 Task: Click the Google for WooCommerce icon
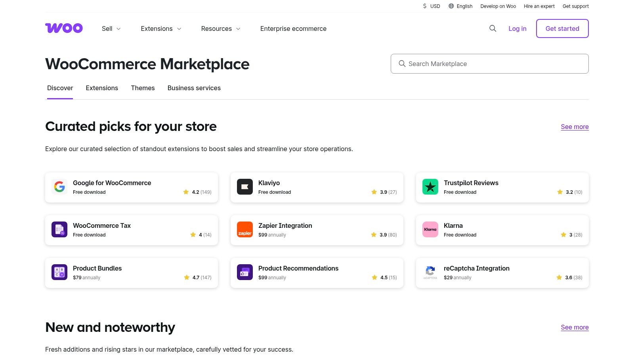click(x=59, y=187)
